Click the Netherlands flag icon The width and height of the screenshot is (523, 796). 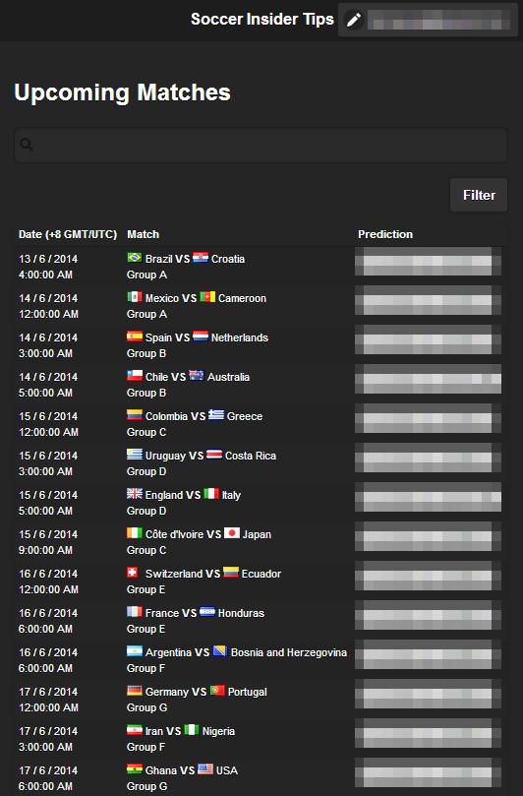pyautogui.click(x=201, y=337)
